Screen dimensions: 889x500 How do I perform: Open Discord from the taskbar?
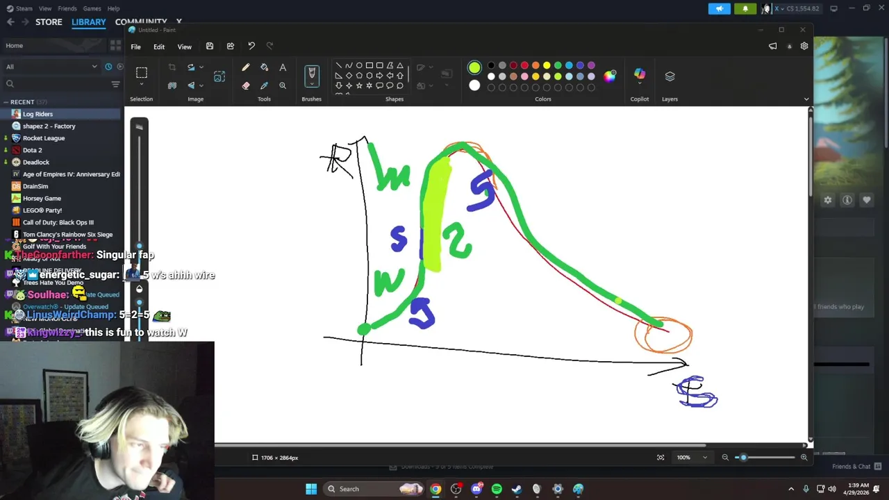(x=476, y=489)
